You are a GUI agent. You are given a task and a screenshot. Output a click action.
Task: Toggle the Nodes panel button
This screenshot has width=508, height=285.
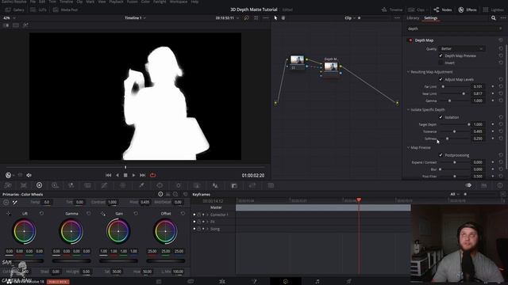(443, 9)
